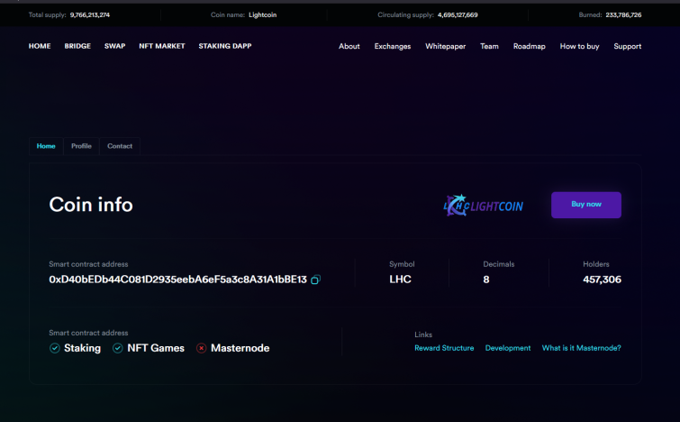Click the Staking green checkmark icon
Image resolution: width=680 pixels, height=422 pixels.
[x=55, y=348]
